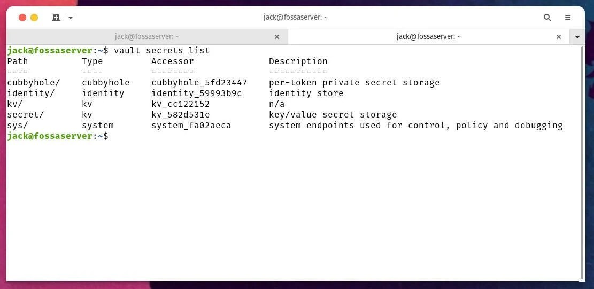594x289 pixels.
Task: Click the 'identity' type value
Action: tap(103, 93)
